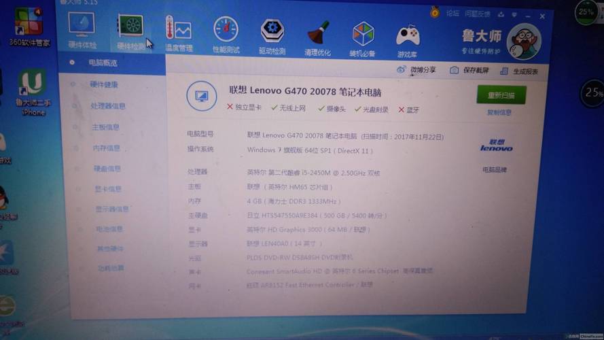Select 主板信息 in the sidebar
The image size is (604, 340).
[x=105, y=127]
